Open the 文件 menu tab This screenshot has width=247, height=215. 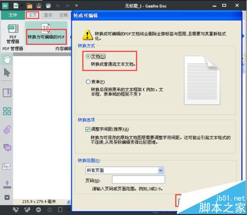13,15
